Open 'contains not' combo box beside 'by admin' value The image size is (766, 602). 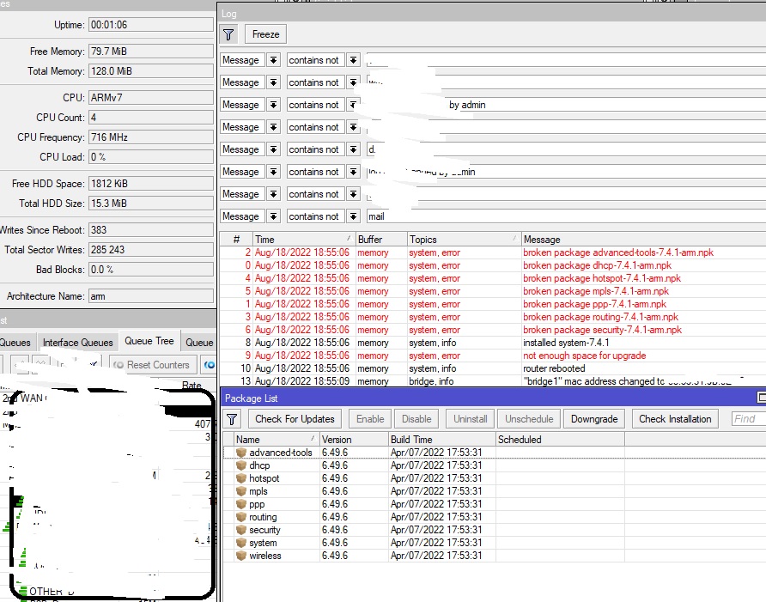click(316, 105)
